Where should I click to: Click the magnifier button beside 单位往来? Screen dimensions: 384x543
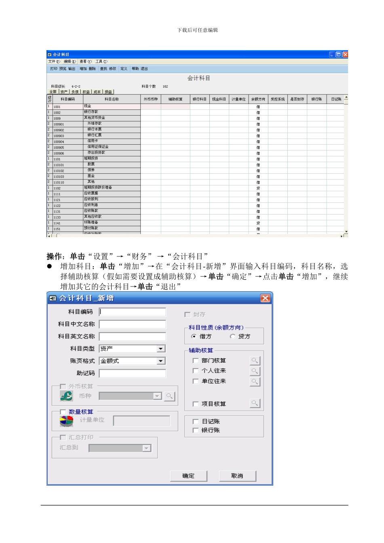(x=255, y=381)
